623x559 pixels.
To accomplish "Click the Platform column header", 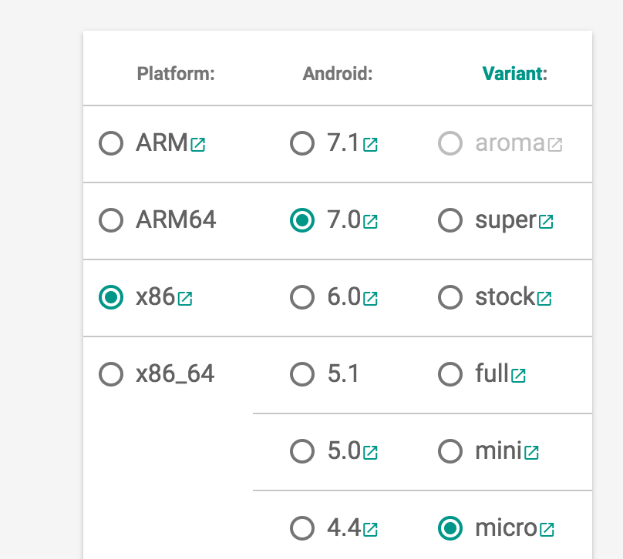I will tap(176, 74).
